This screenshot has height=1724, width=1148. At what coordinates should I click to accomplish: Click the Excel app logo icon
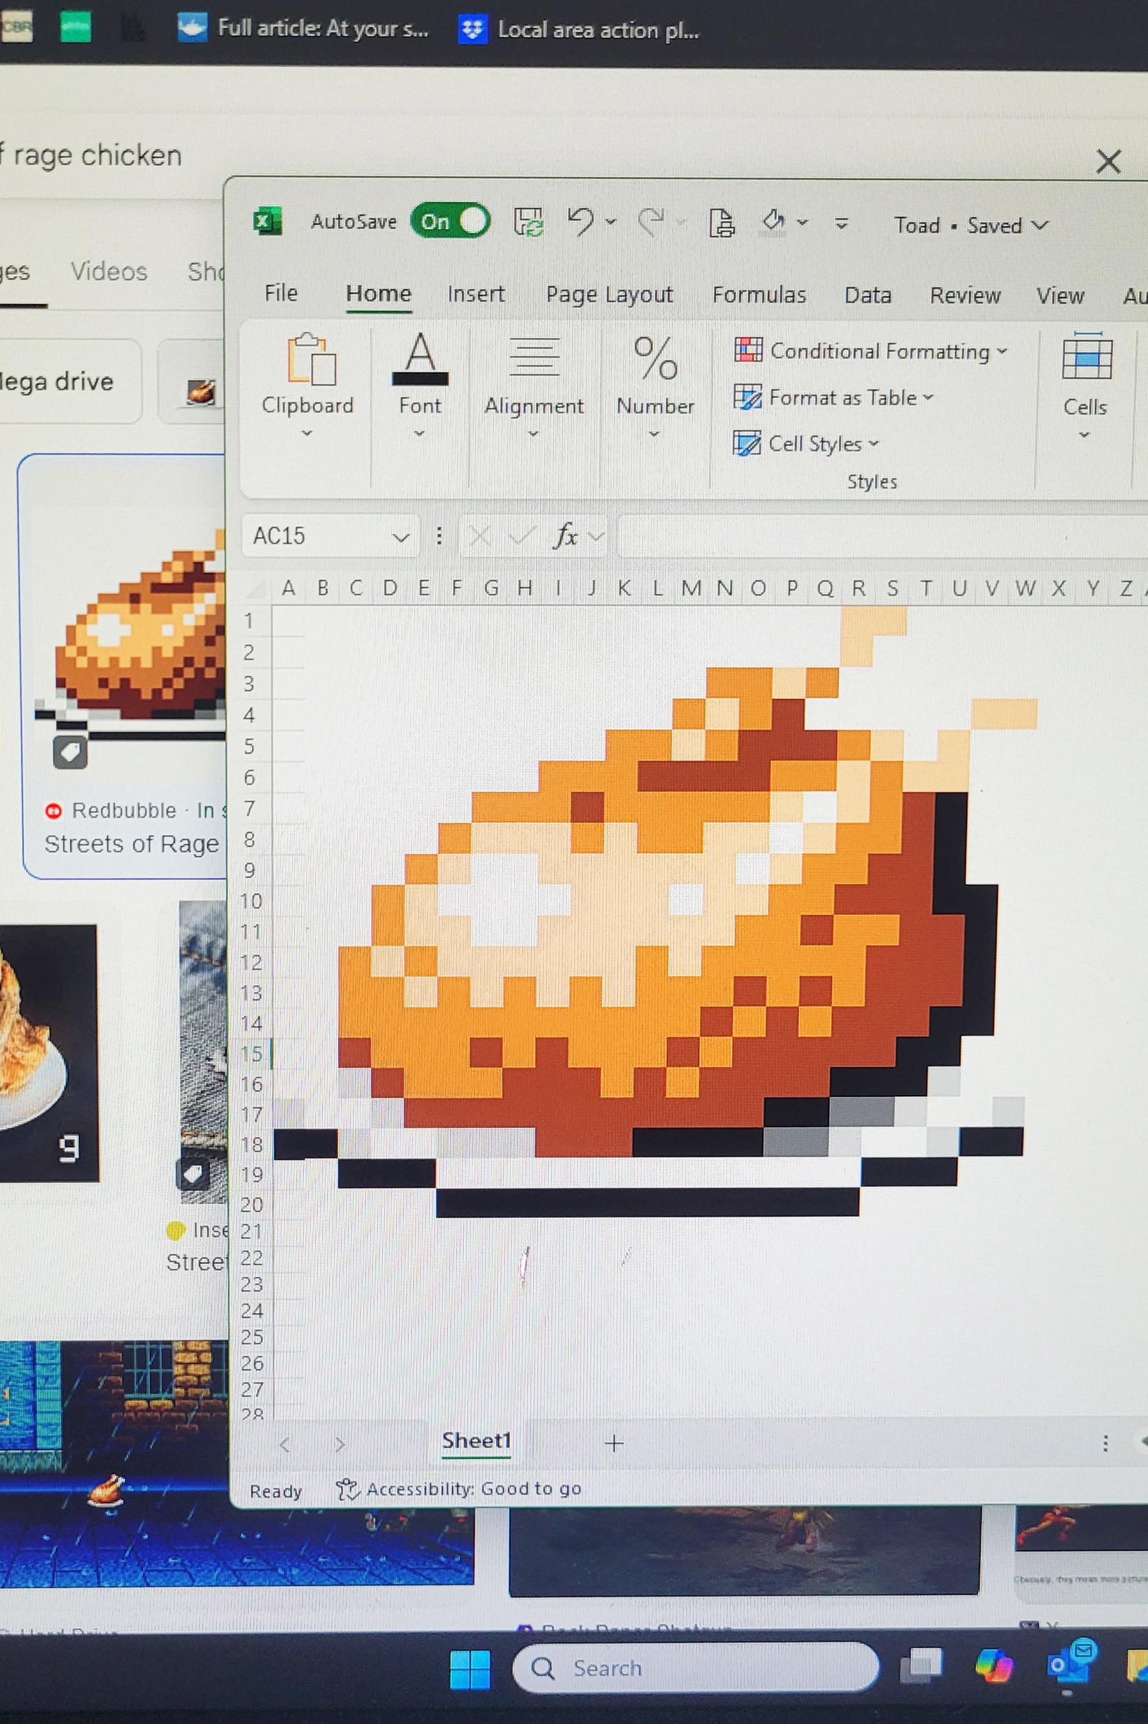pyautogui.click(x=267, y=220)
